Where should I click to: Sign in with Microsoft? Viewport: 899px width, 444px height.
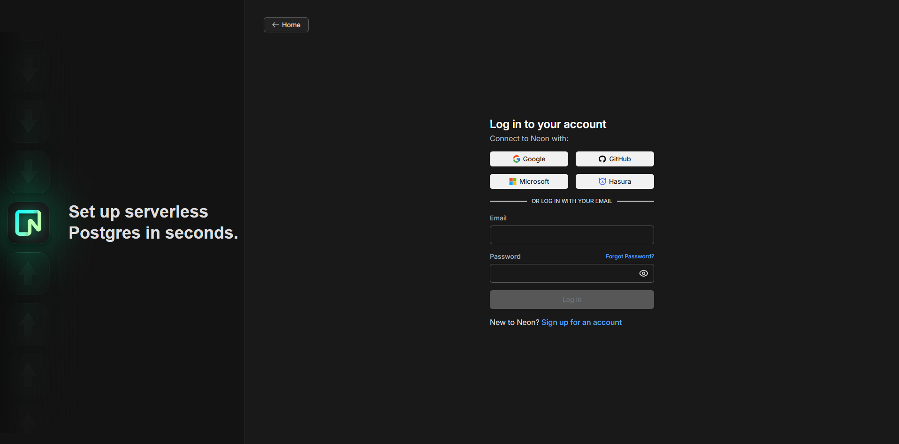tap(529, 181)
